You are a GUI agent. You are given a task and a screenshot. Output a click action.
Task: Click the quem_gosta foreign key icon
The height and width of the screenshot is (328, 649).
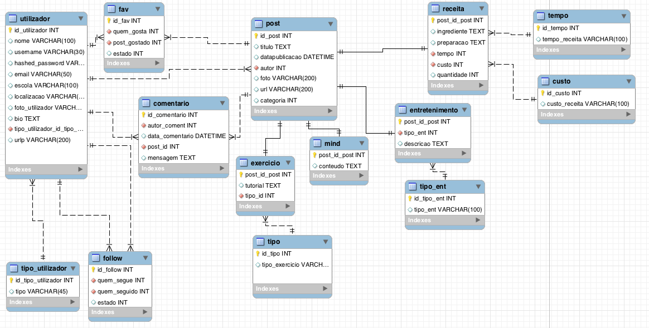click(110, 31)
